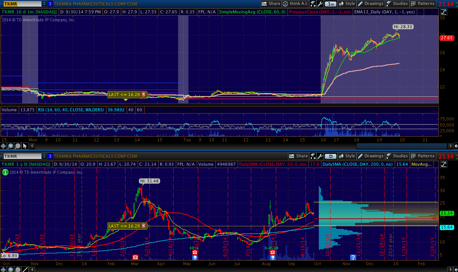This screenshot has height=272, width=458.
Task: Toggle the D timeframe button in lower chart
Action: (331, 156)
